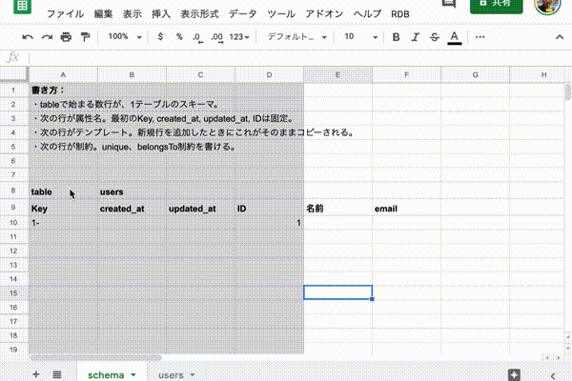572x381 pixels.
Task: Open more toolbar options ellipsis
Action: point(480,37)
